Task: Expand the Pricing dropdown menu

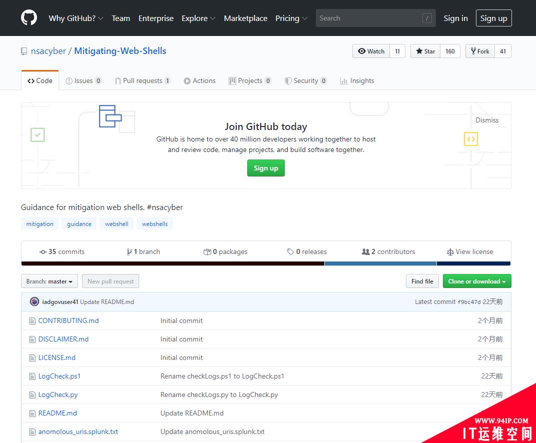Action: pos(292,18)
